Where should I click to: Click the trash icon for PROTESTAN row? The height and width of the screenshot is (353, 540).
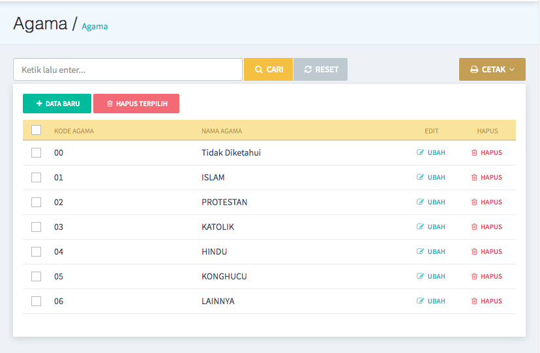tap(475, 203)
